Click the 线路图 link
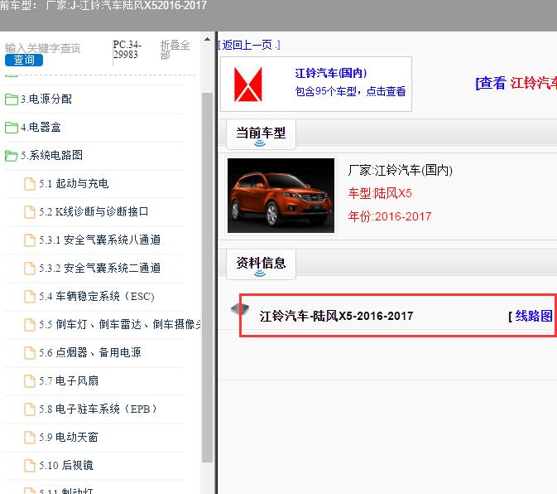 [534, 316]
